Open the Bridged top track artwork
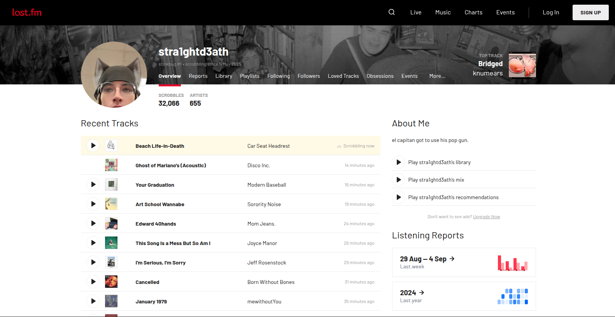 (x=522, y=65)
